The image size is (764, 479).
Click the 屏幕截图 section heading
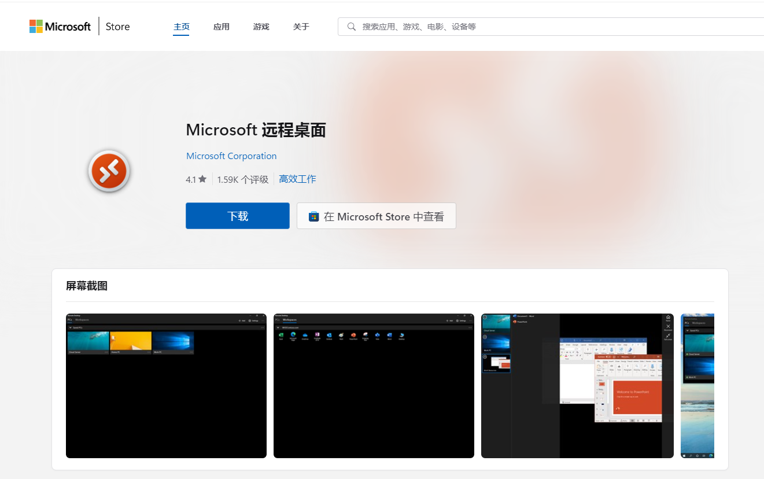pyautogui.click(x=87, y=286)
